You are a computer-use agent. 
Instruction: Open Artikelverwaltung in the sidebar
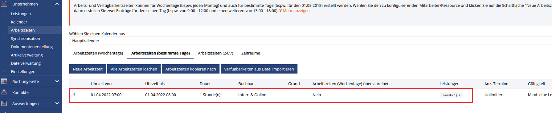click(x=27, y=55)
